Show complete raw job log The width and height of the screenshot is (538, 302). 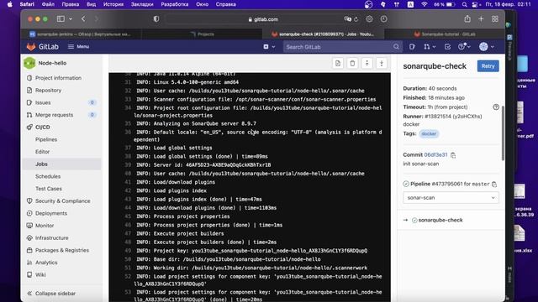click(338, 64)
